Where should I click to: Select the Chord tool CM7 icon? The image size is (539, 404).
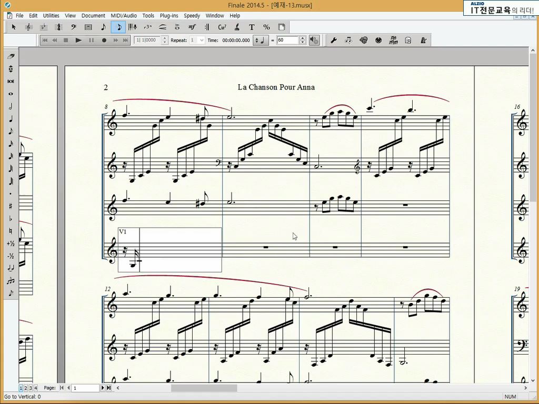coord(222,27)
